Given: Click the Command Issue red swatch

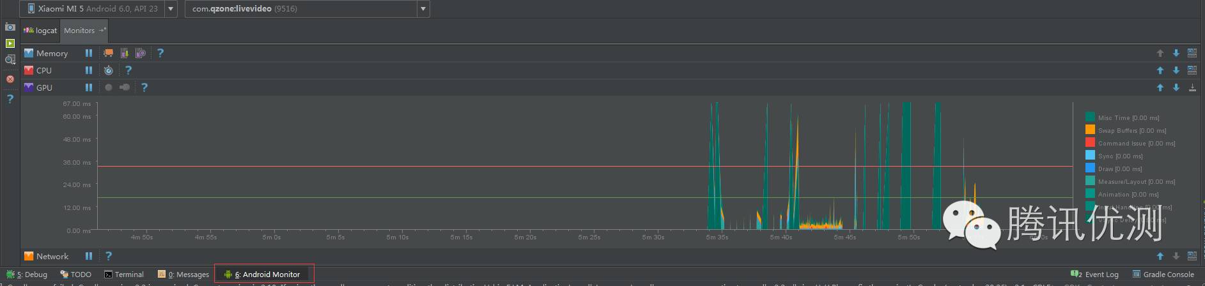Looking at the screenshot, I should (1090, 142).
